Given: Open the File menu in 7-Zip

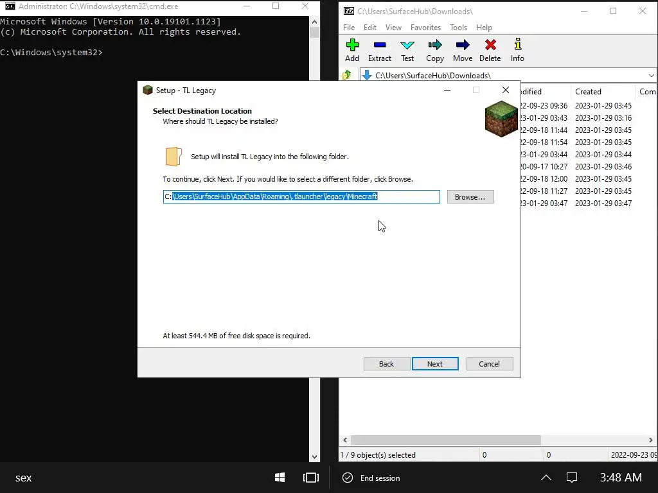Looking at the screenshot, I should click(349, 27).
